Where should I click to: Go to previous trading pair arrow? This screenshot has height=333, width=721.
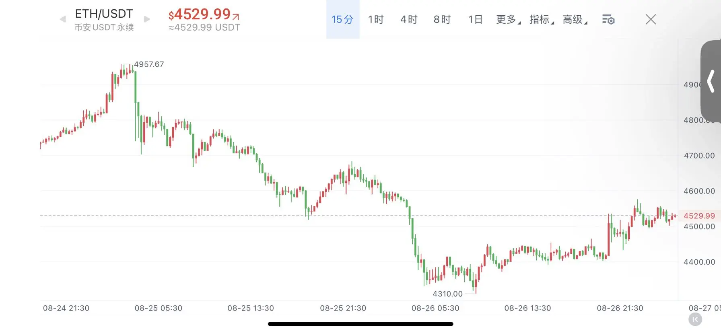pyautogui.click(x=63, y=19)
